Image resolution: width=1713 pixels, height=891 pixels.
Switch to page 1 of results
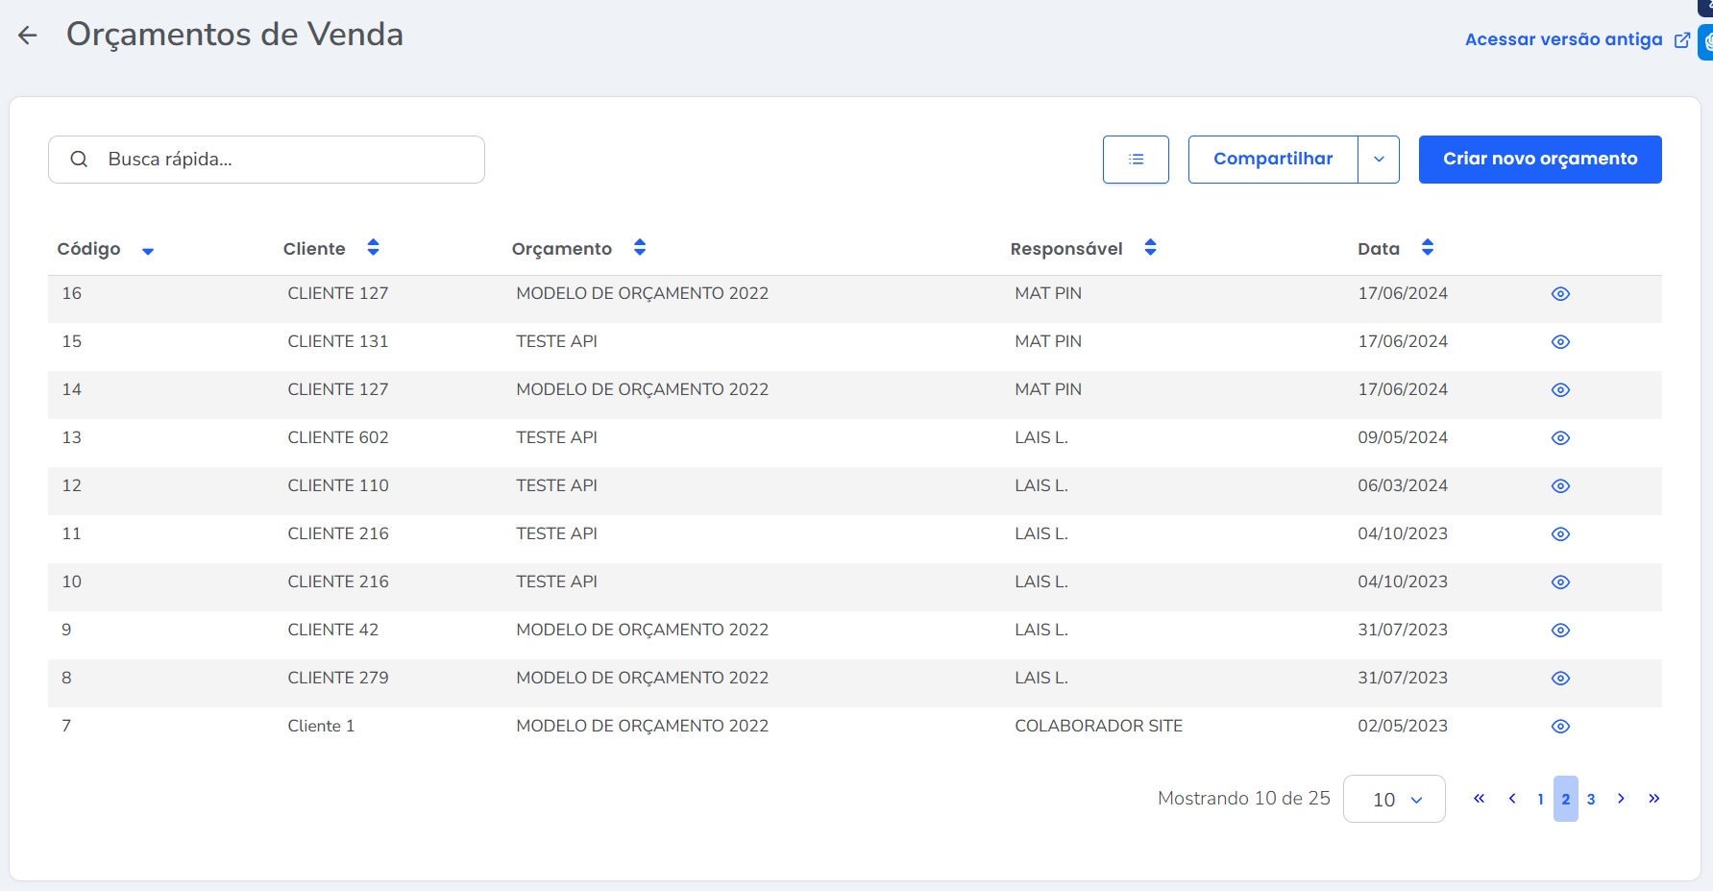pyautogui.click(x=1540, y=800)
